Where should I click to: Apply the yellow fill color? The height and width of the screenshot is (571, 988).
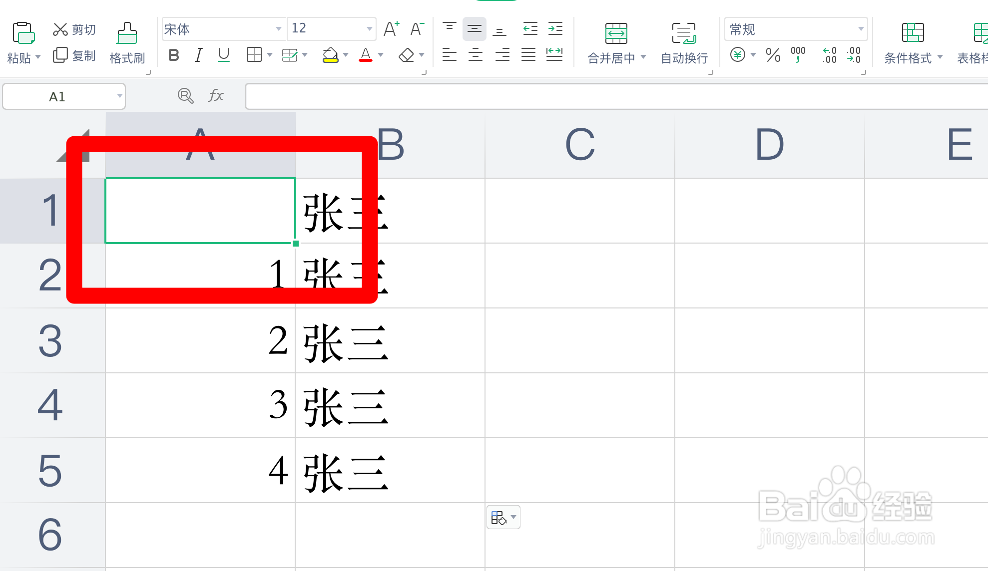pos(330,55)
